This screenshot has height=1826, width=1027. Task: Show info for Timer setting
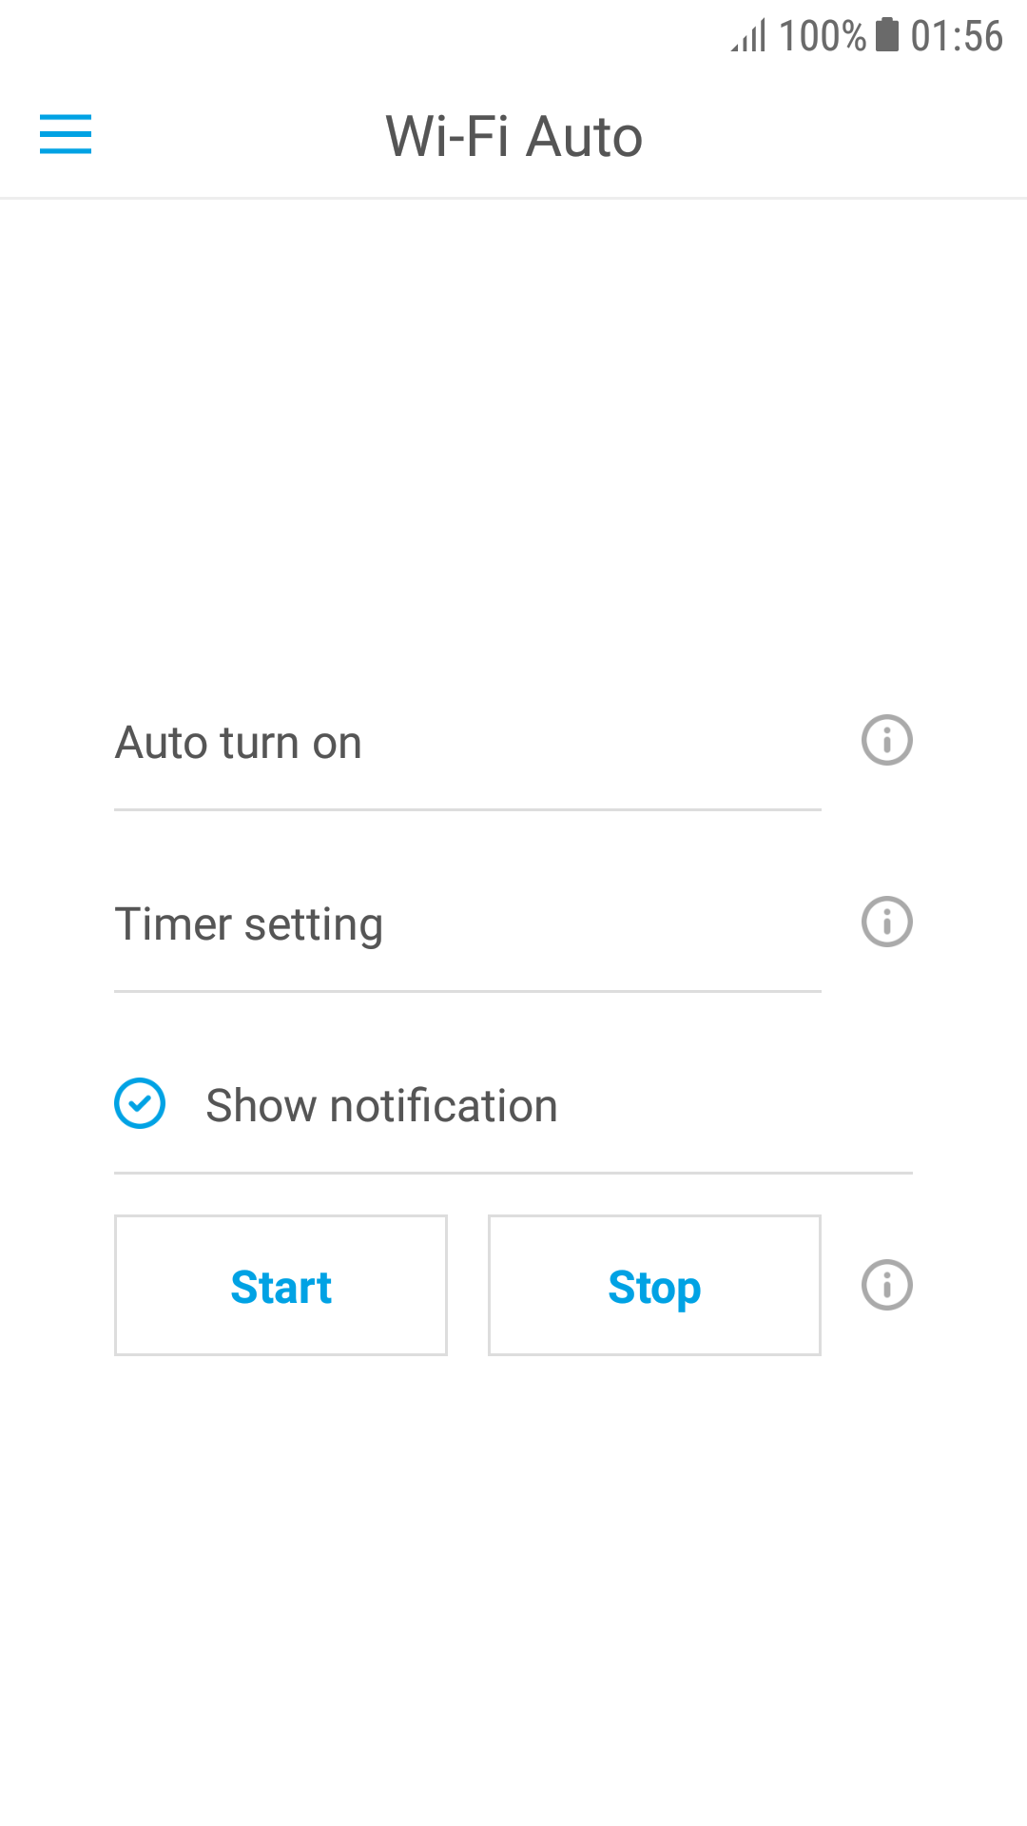point(886,922)
